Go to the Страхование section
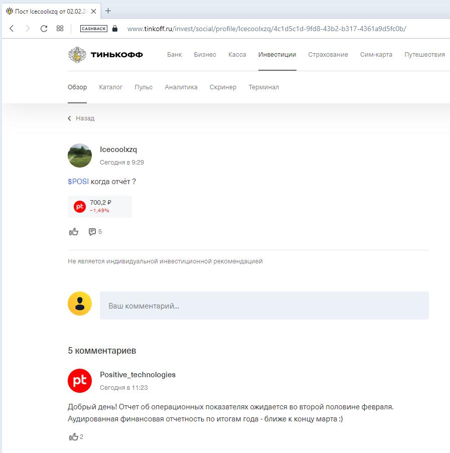This screenshot has height=453, width=450. [x=328, y=55]
